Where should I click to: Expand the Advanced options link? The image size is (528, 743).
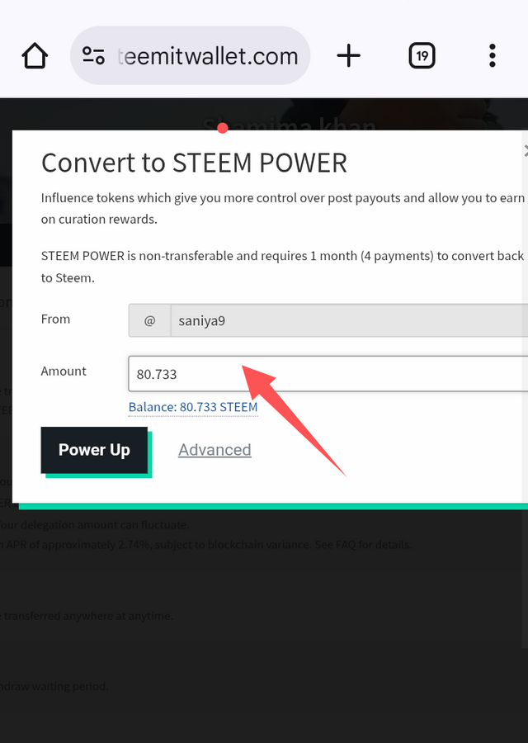(x=214, y=450)
